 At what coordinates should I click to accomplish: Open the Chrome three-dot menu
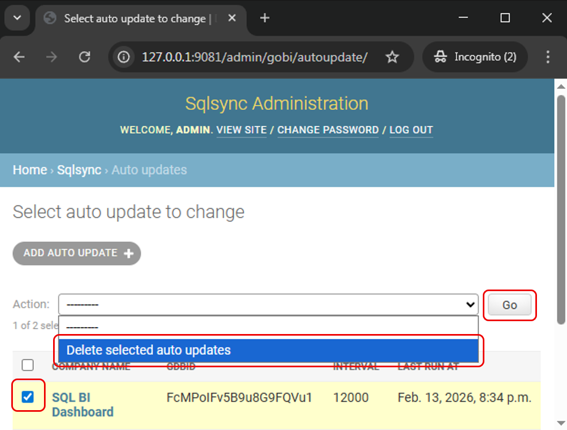548,57
